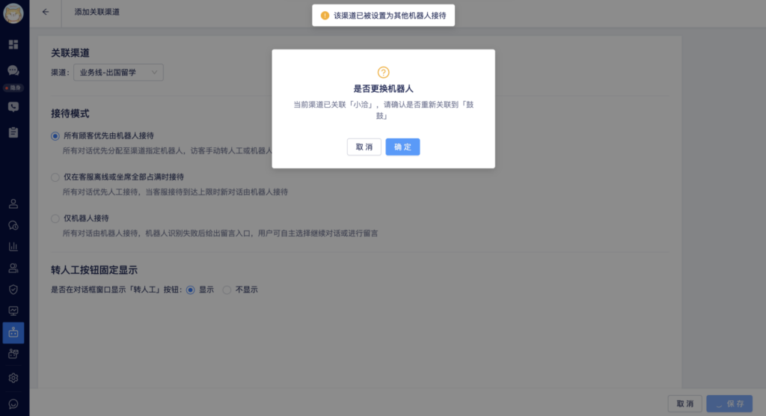Screen dimensions: 766x416
Task: Select 所有顾客优先由机器人接待 radio option
Action: pos(55,136)
